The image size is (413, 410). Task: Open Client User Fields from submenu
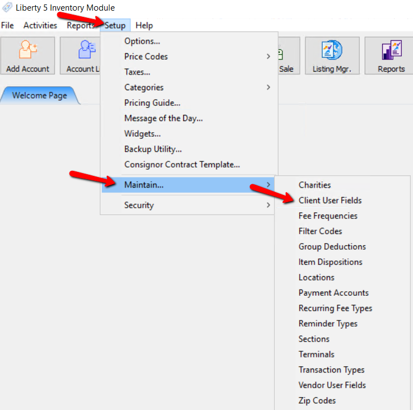click(x=342, y=201)
